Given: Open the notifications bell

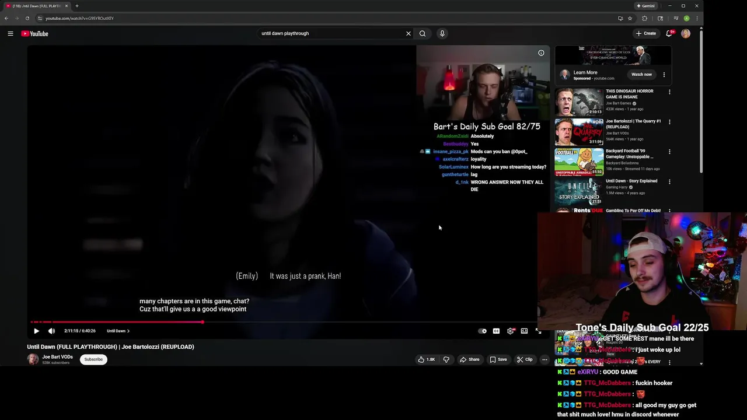Looking at the screenshot, I should 669,33.
